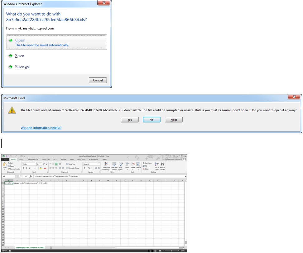
Task: Switch to the POWERPIVOT tab
Action: point(94,160)
